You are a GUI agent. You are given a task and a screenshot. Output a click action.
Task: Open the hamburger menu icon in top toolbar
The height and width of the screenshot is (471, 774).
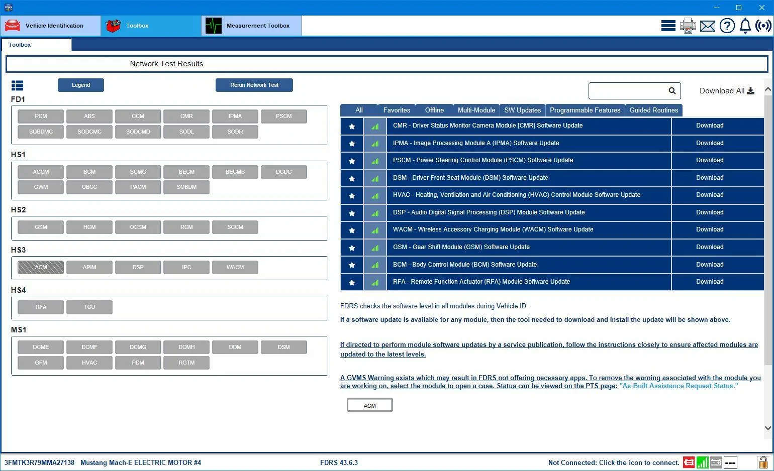click(x=668, y=26)
